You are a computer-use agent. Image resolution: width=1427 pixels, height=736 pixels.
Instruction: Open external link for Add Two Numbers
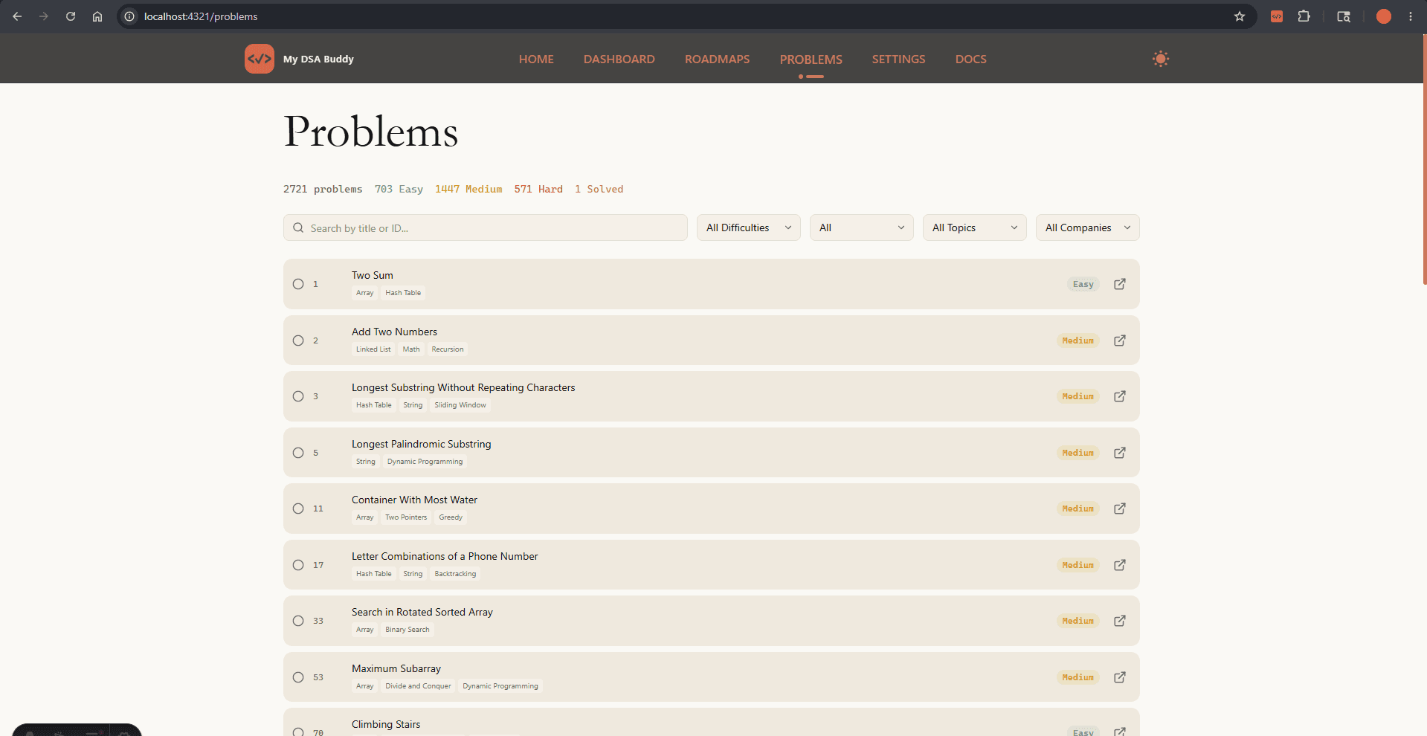coord(1119,340)
